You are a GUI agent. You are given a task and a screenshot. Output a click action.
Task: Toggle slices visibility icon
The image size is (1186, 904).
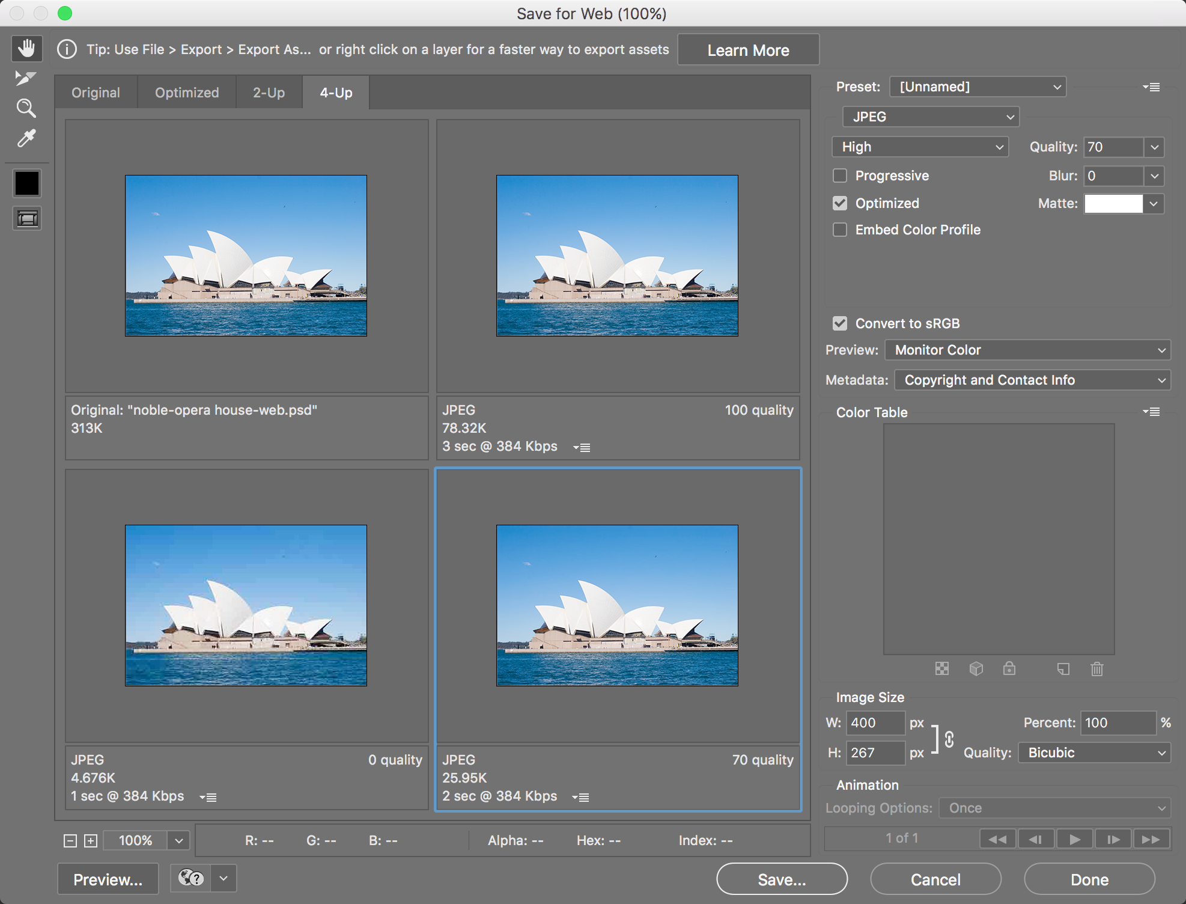27,218
